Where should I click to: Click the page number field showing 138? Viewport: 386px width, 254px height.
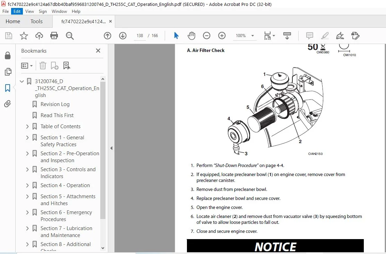click(139, 36)
